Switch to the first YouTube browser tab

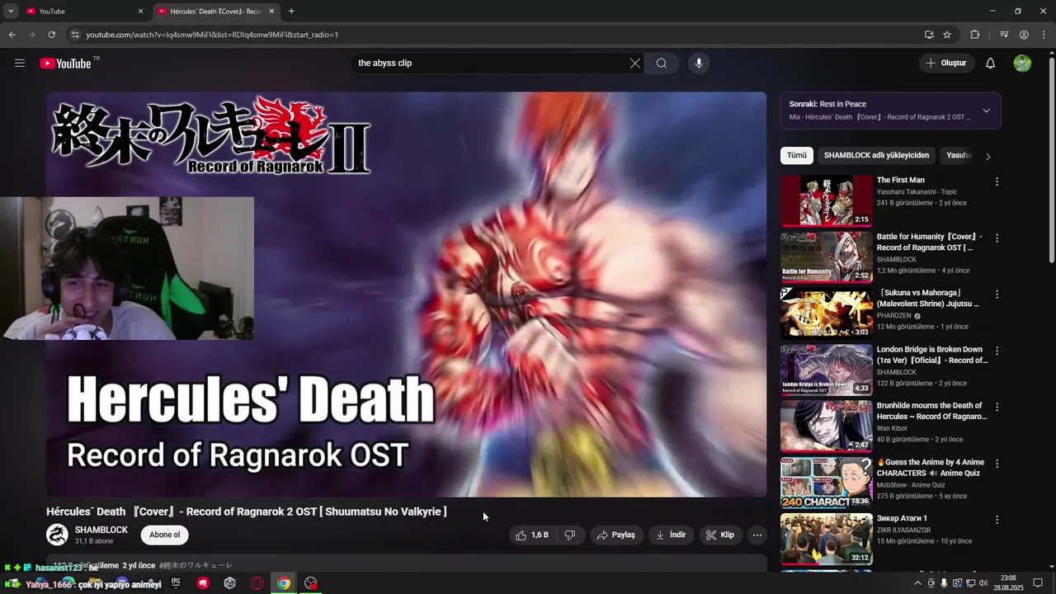82,12
